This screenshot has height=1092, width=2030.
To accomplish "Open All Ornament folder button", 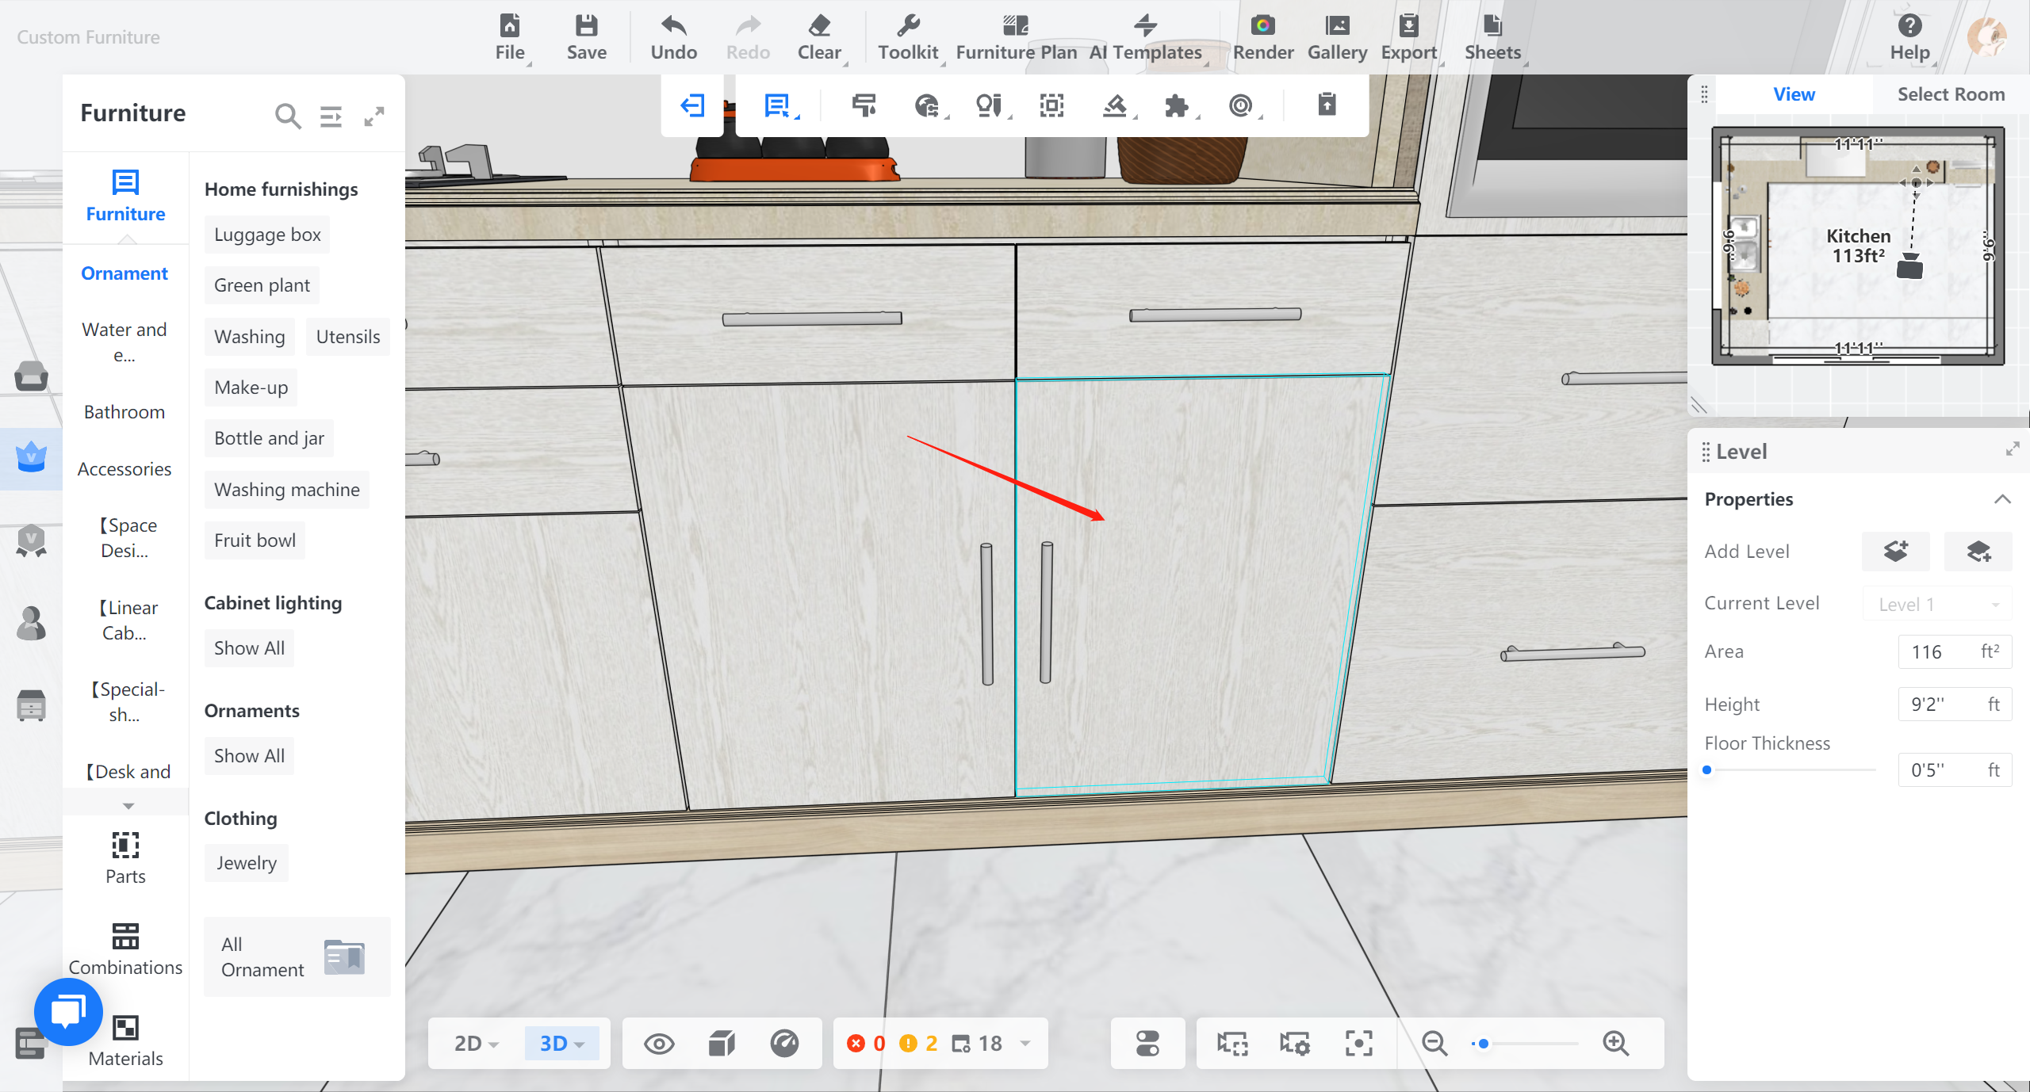I will 297,956.
